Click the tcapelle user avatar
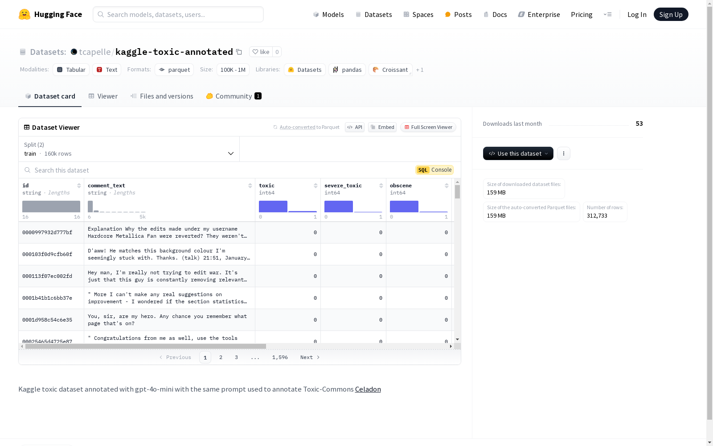The width and height of the screenshot is (713, 446). [x=74, y=52]
